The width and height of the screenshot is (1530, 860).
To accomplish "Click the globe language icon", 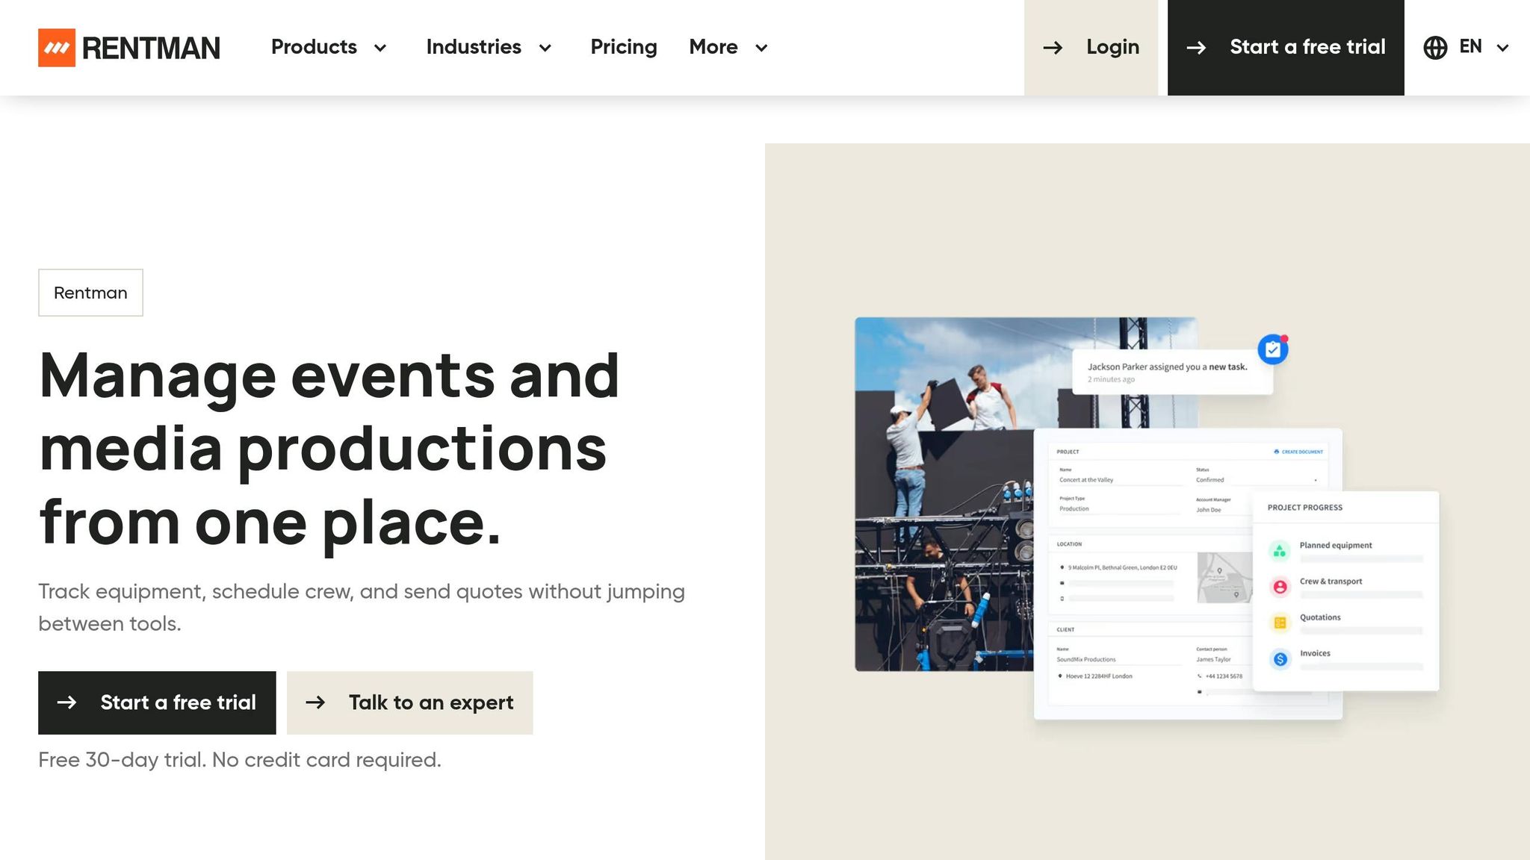I will pyautogui.click(x=1435, y=48).
